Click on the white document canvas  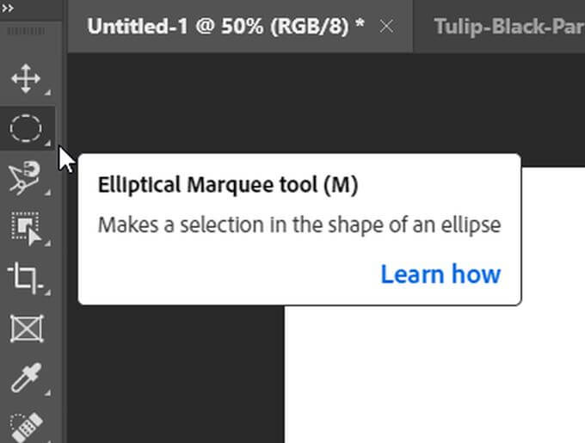click(430, 378)
